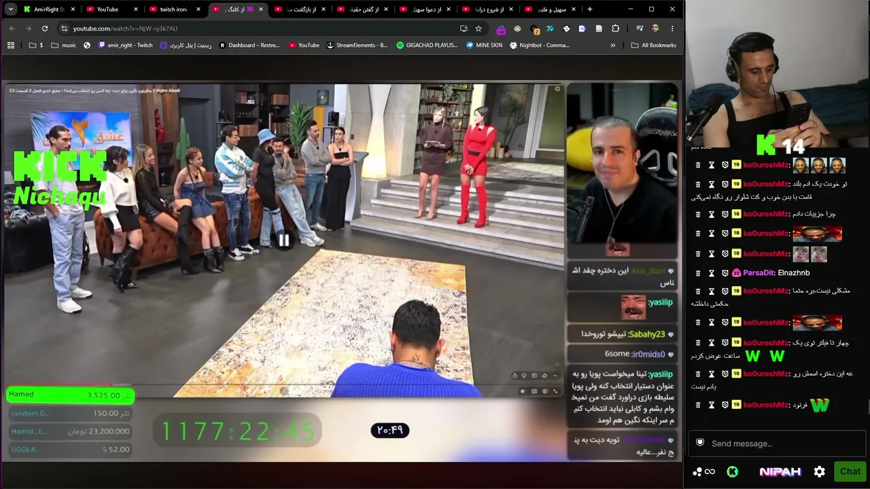This screenshot has width=870, height=489.
Task: Open the 'amir_right - Twitch' bookmark
Action: tap(125, 46)
